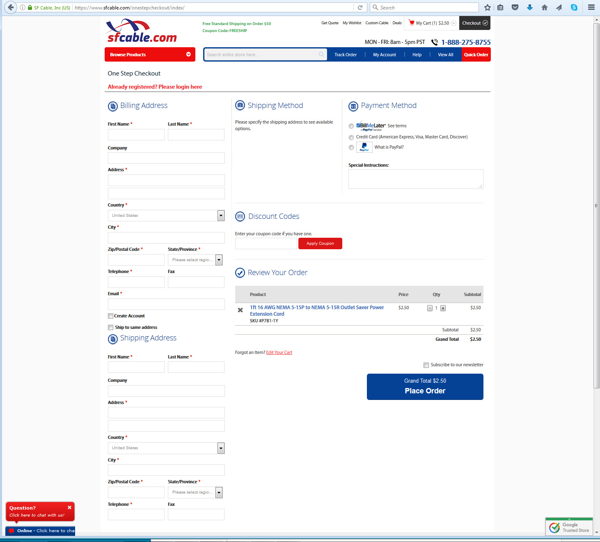Open the Track Order menu item
This screenshot has width=600, height=542.
point(346,55)
